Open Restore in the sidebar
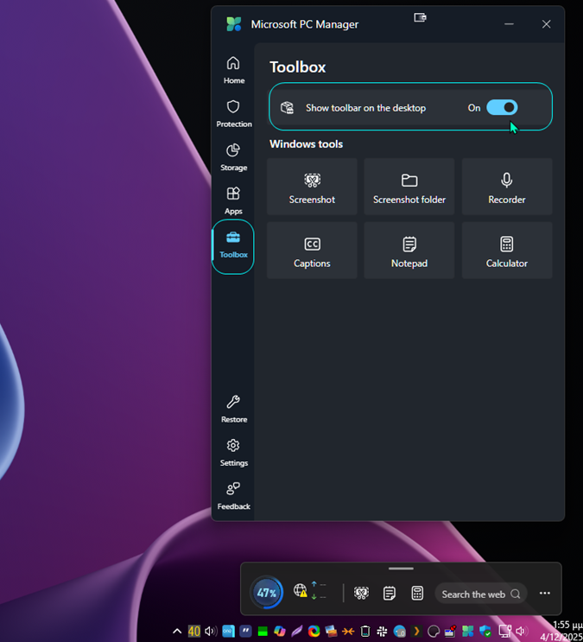Viewport: 583px width, 642px height. click(x=233, y=409)
